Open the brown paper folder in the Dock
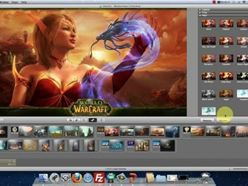 pyautogui.click(x=150, y=178)
